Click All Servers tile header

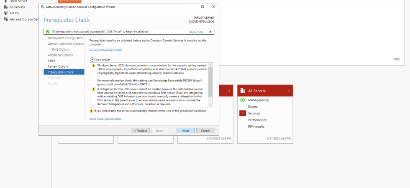(x=265, y=91)
